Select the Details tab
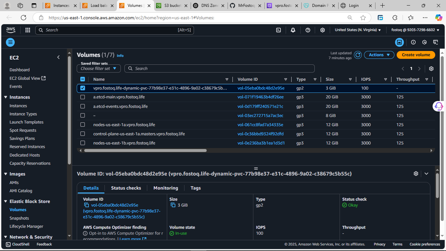The width and height of the screenshot is (446, 251). [x=91, y=188]
